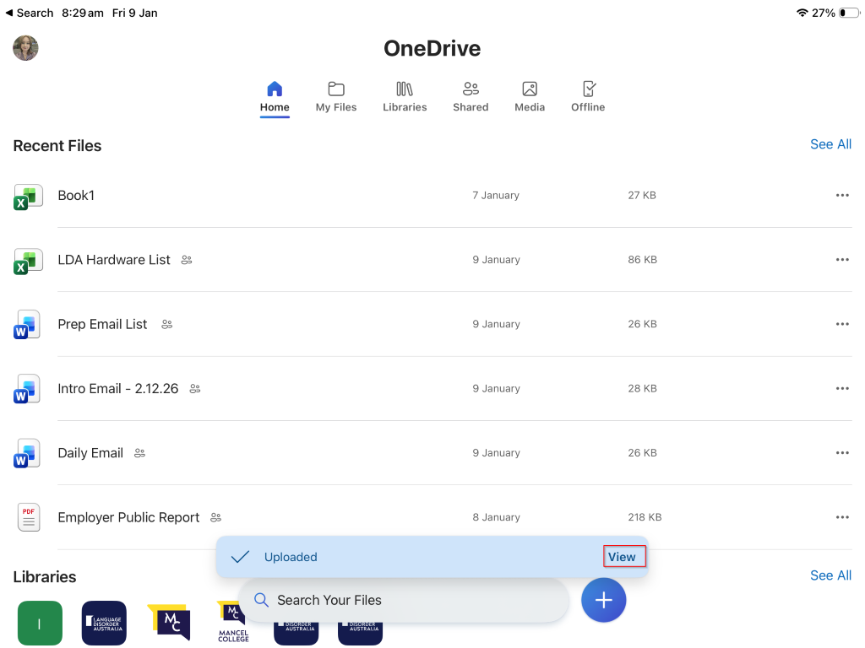Open the Book1 Excel file icon
Image resolution: width=865 pixels, height=648 pixels.
pyautogui.click(x=28, y=197)
